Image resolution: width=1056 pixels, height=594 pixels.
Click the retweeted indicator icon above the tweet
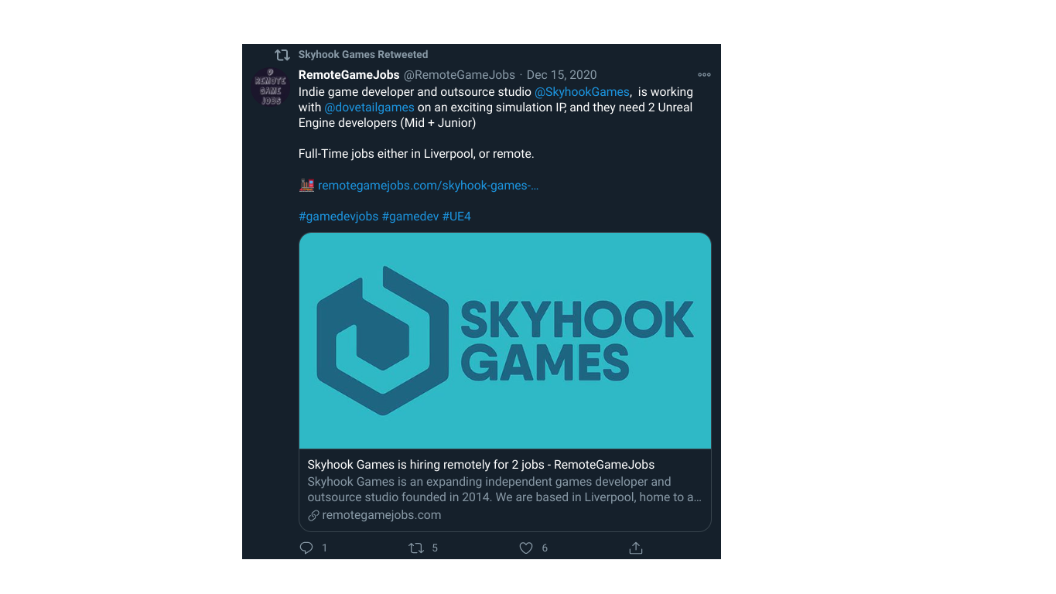click(282, 55)
